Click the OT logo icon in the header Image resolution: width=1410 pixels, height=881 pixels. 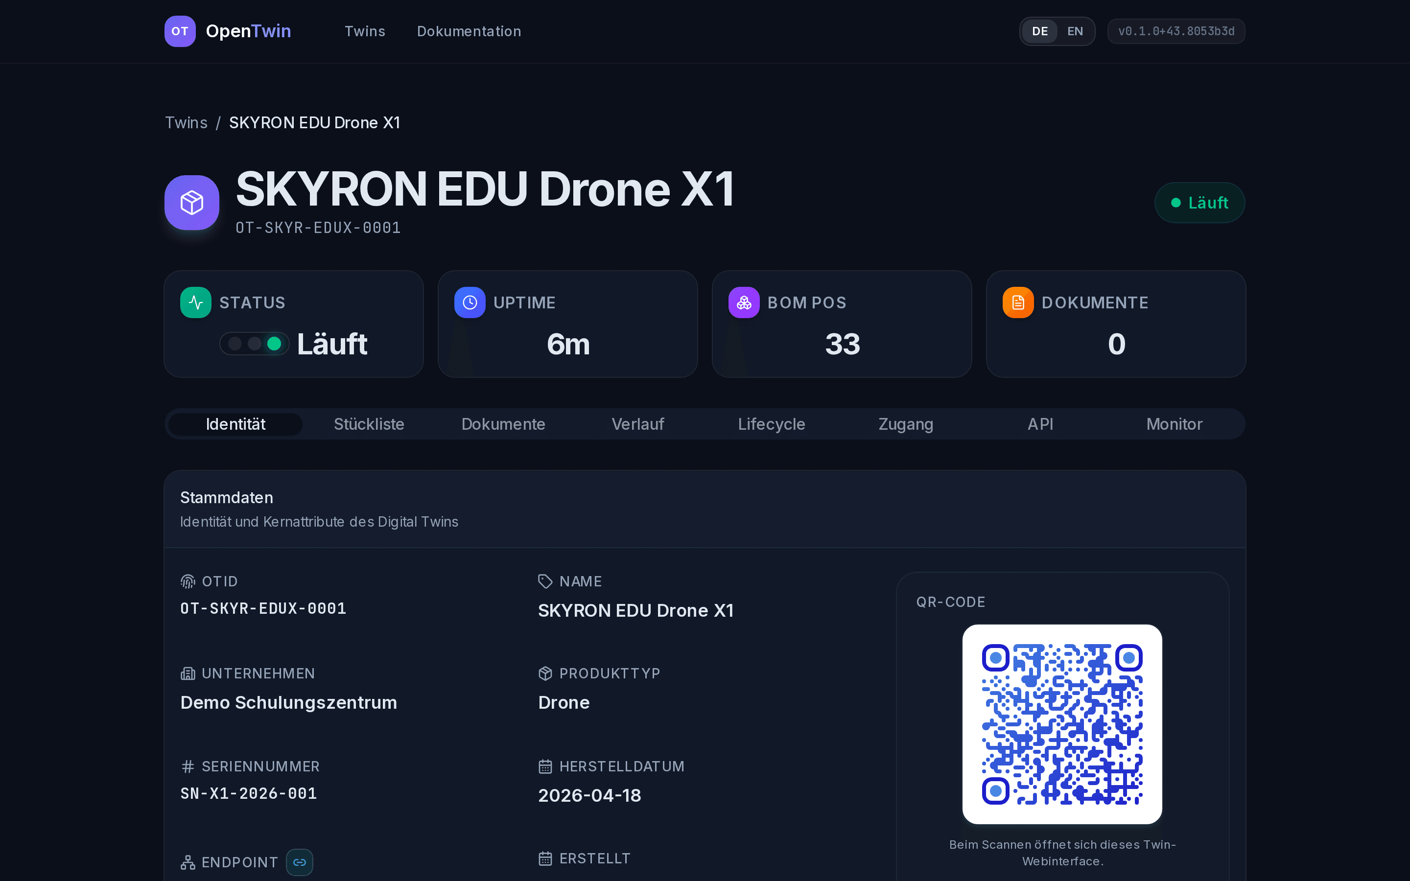pyautogui.click(x=180, y=31)
